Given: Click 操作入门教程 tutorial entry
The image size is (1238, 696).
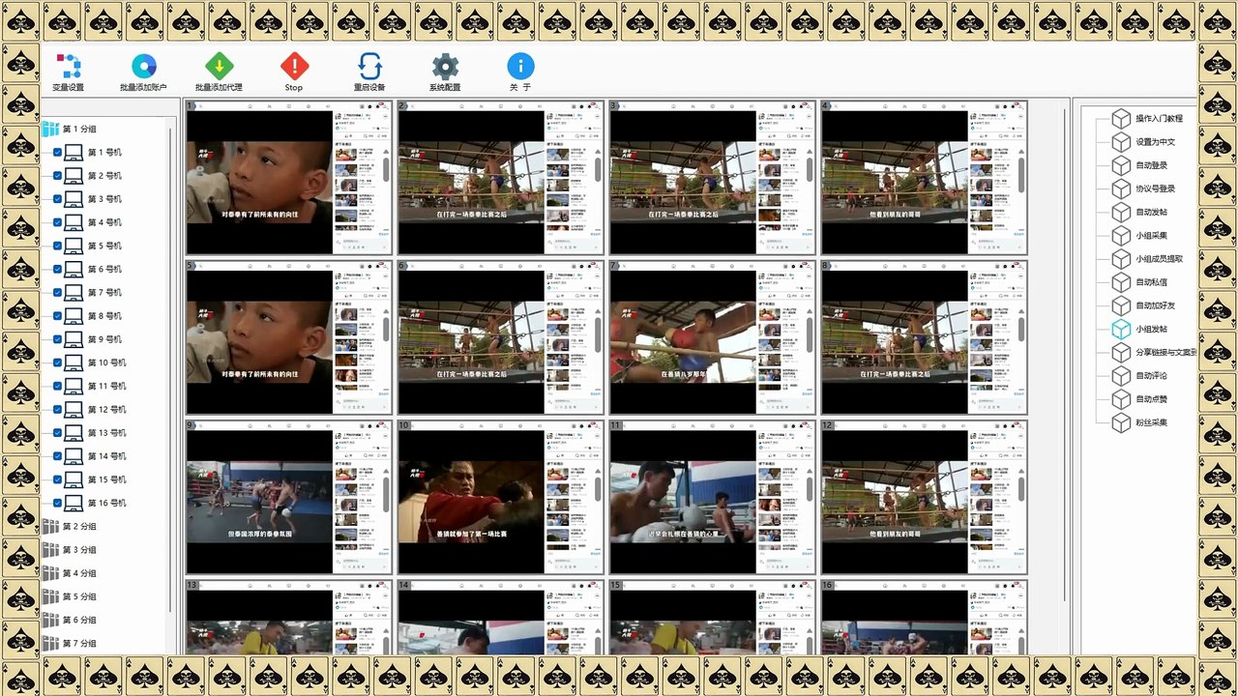Looking at the screenshot, I should pos(1159,119).
